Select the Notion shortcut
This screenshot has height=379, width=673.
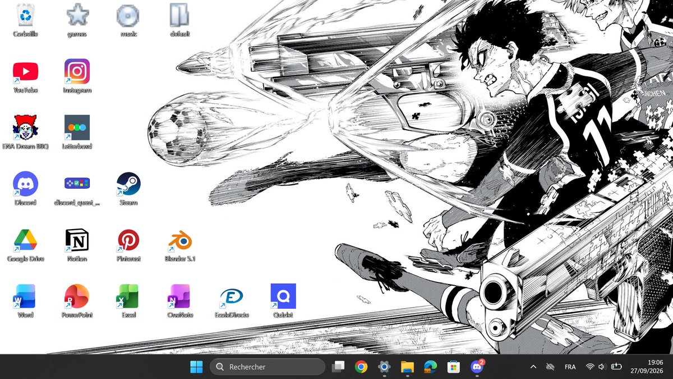77,245
